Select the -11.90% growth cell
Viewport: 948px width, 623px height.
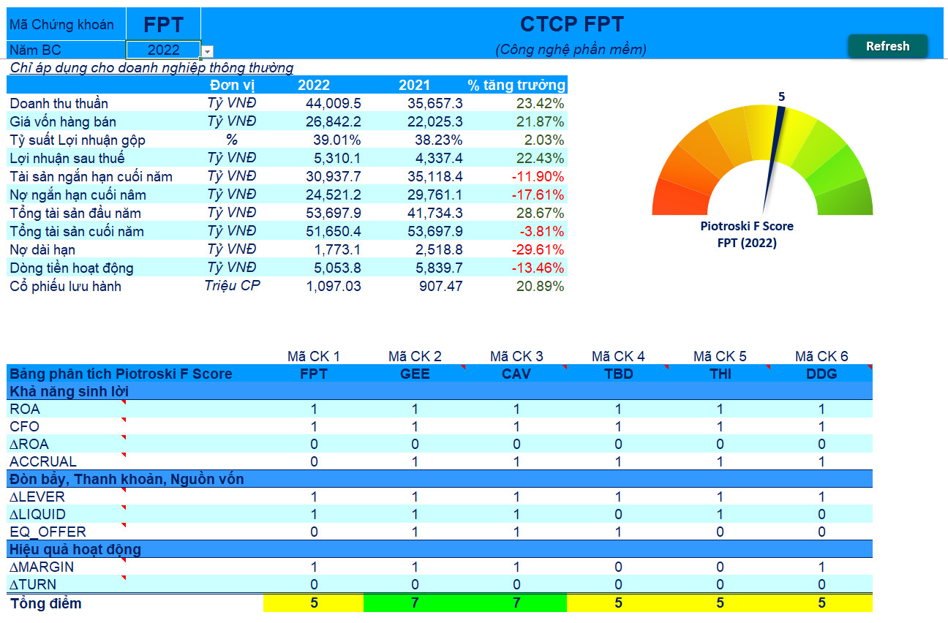[x=538, y=176]
